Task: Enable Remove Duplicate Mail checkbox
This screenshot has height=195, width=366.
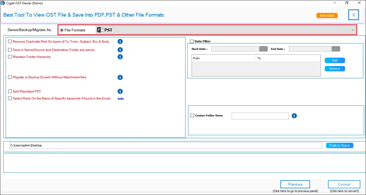Action: 10,42
